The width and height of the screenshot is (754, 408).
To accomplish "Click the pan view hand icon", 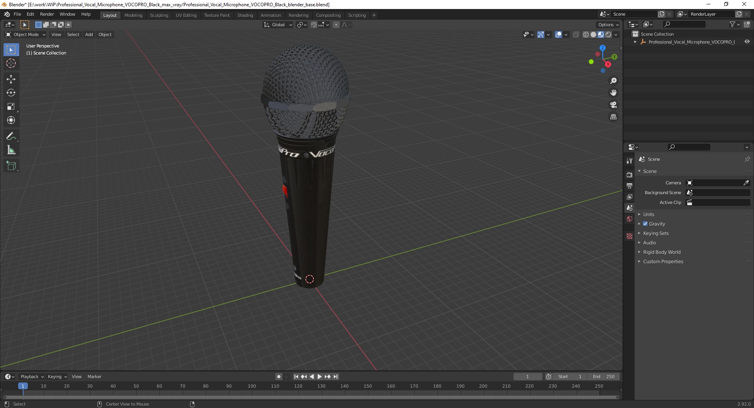I will (x=613, y=93).
